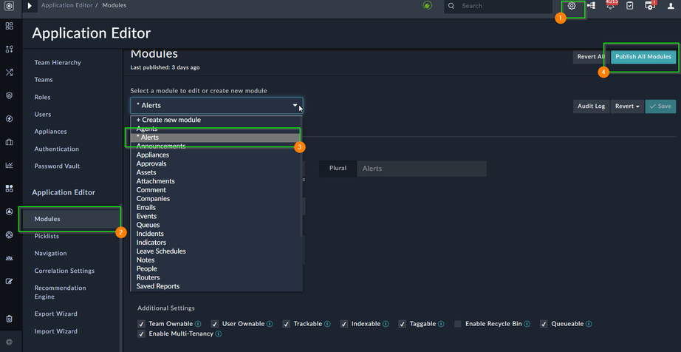Open Team Hierarchy in the sidebar
This screenshot has height=352, width=681.
pos(58,63)
